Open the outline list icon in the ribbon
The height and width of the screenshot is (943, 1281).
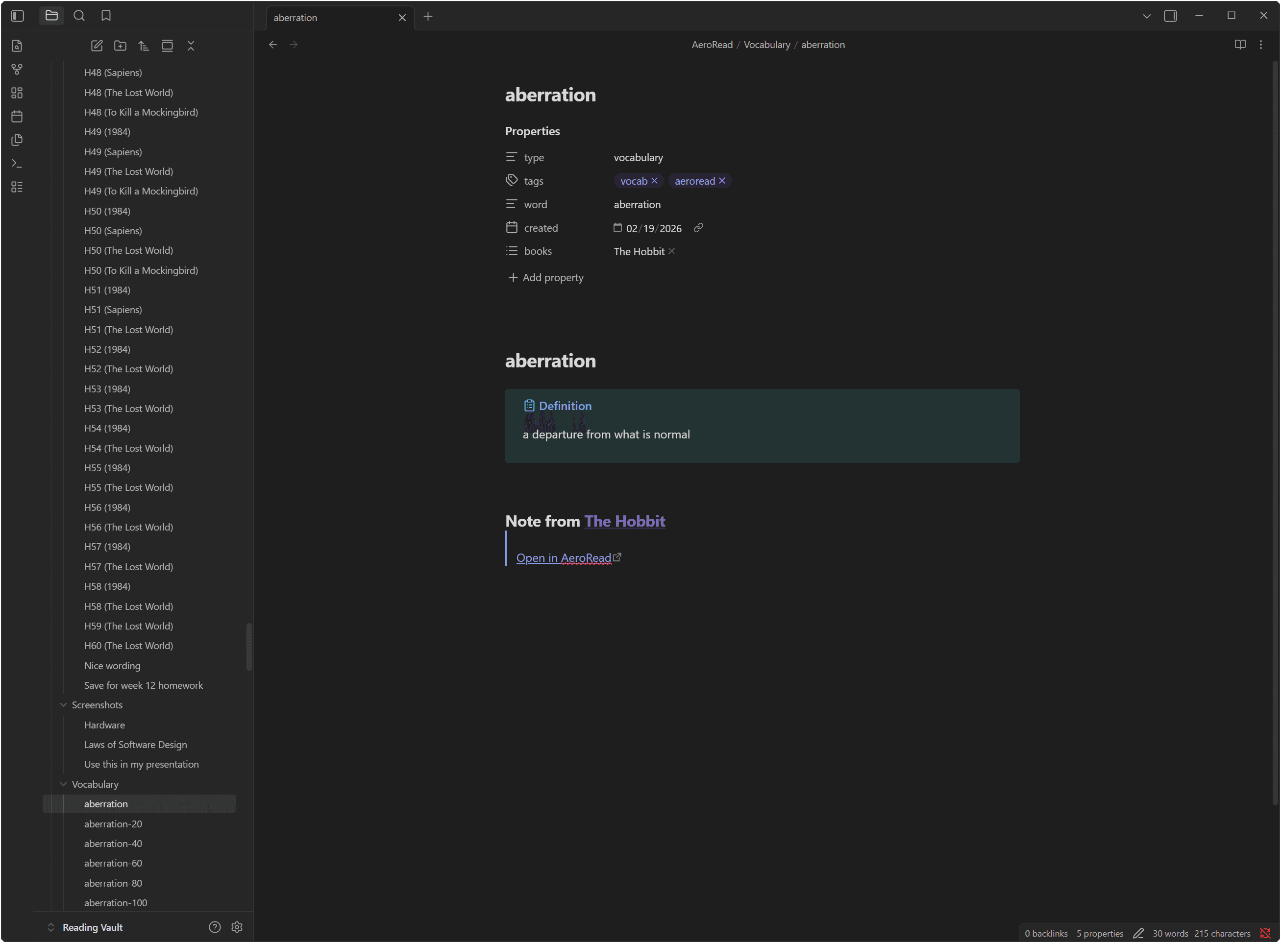pos(17,187)
